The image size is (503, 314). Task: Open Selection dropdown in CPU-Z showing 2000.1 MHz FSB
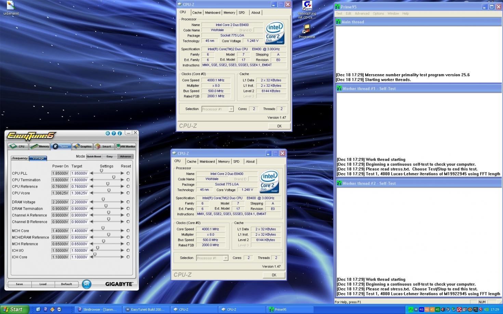pos(217,109)
